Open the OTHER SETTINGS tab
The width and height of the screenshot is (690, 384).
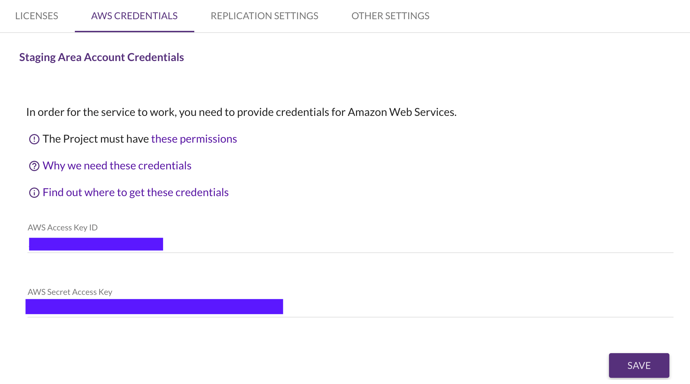(390, 16)
